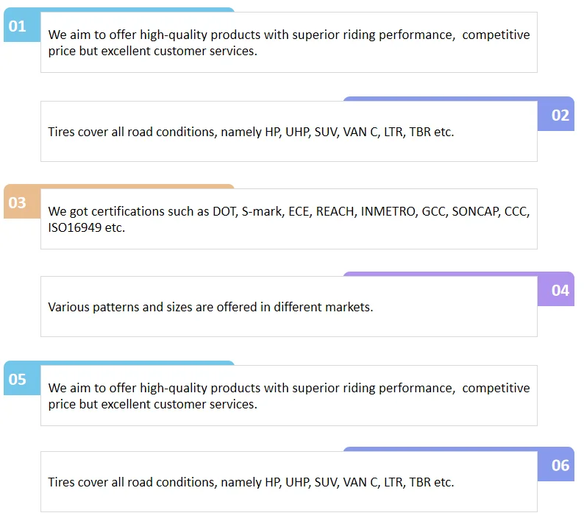The image size is (584, 524).
Task: Click the certifications text mentioning DOT, S-mark
Action: coord(289,219)
